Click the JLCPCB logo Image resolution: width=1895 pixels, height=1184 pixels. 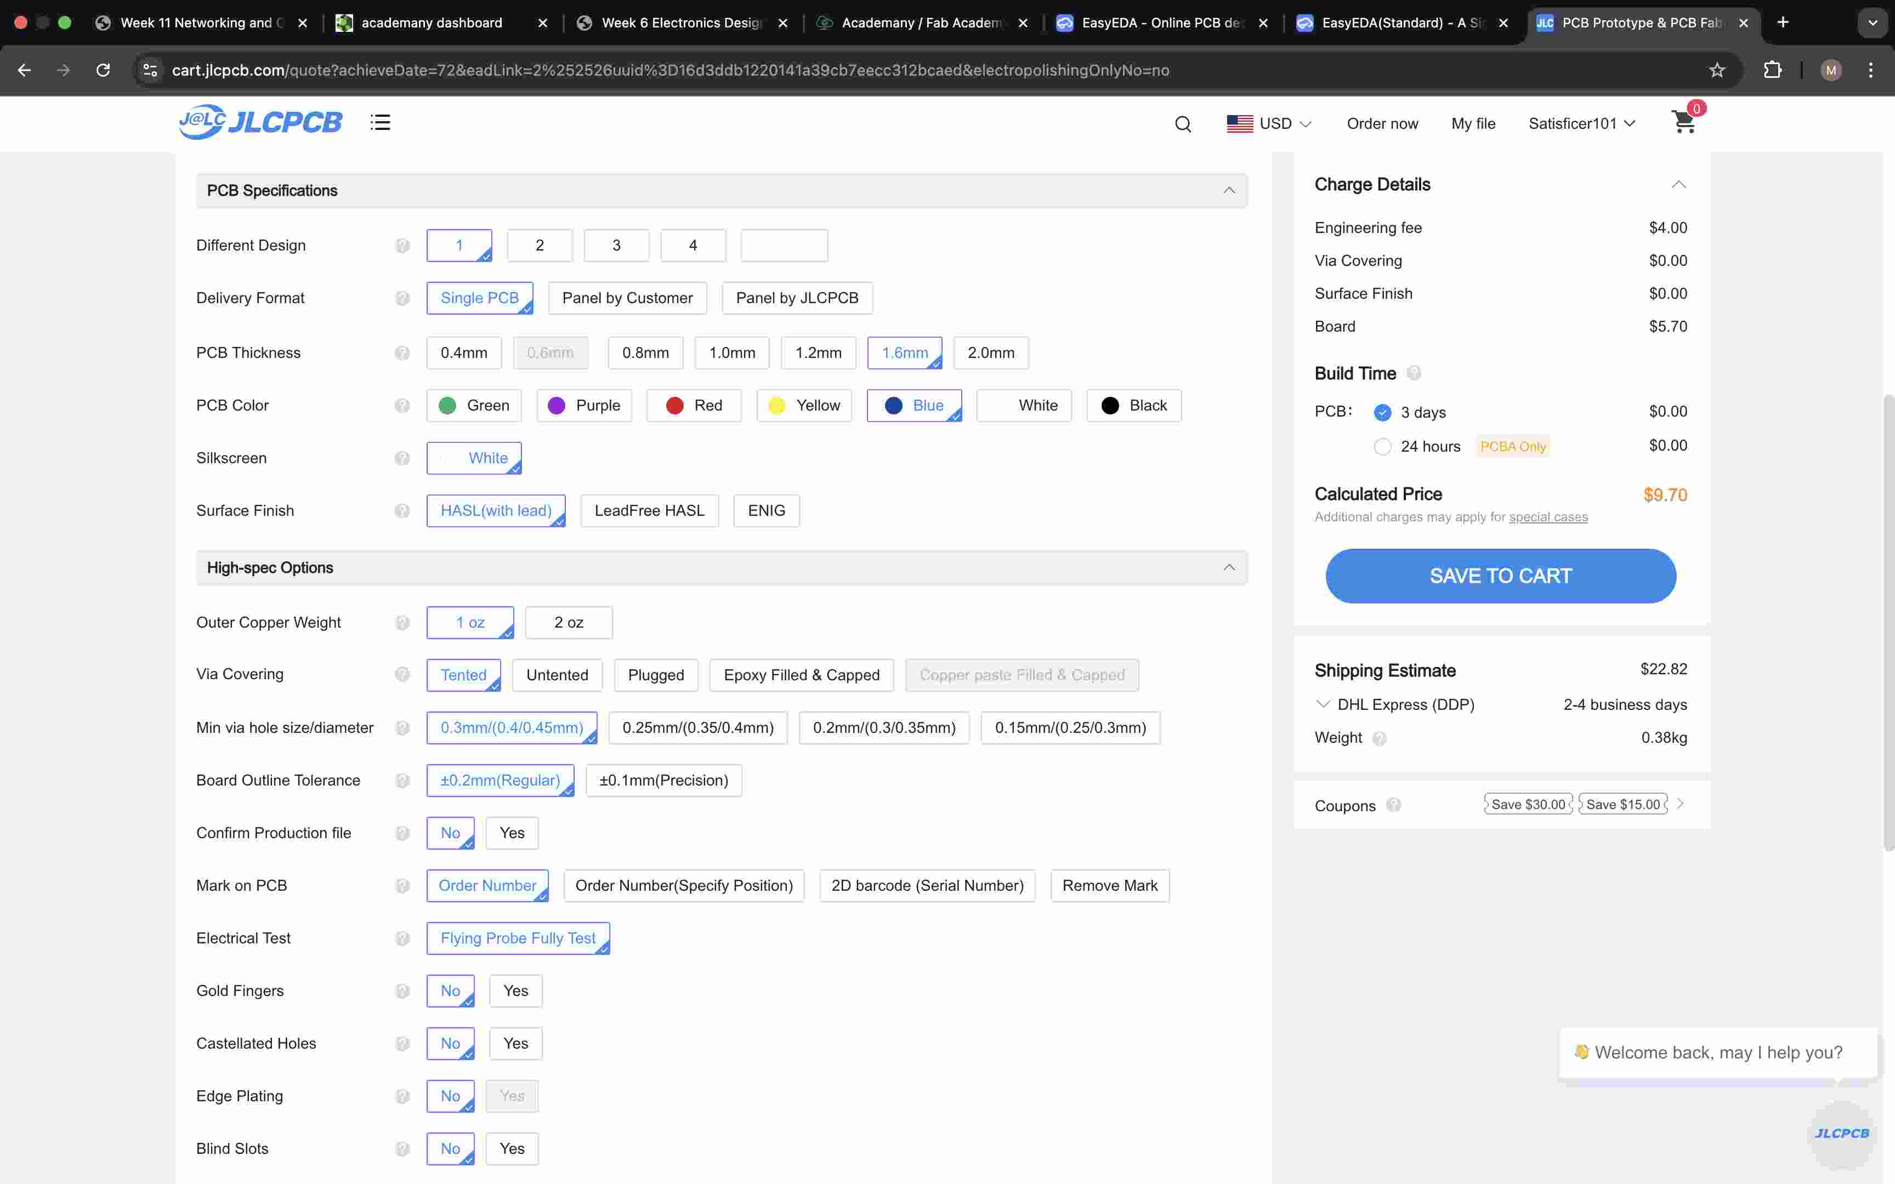[260, 122]
